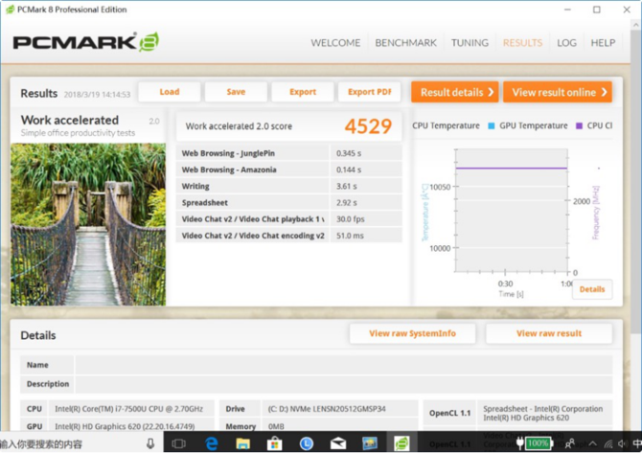642x453 pixels.
Task: Select the Spreadsheet result row
Action: (x=289, y=202)
